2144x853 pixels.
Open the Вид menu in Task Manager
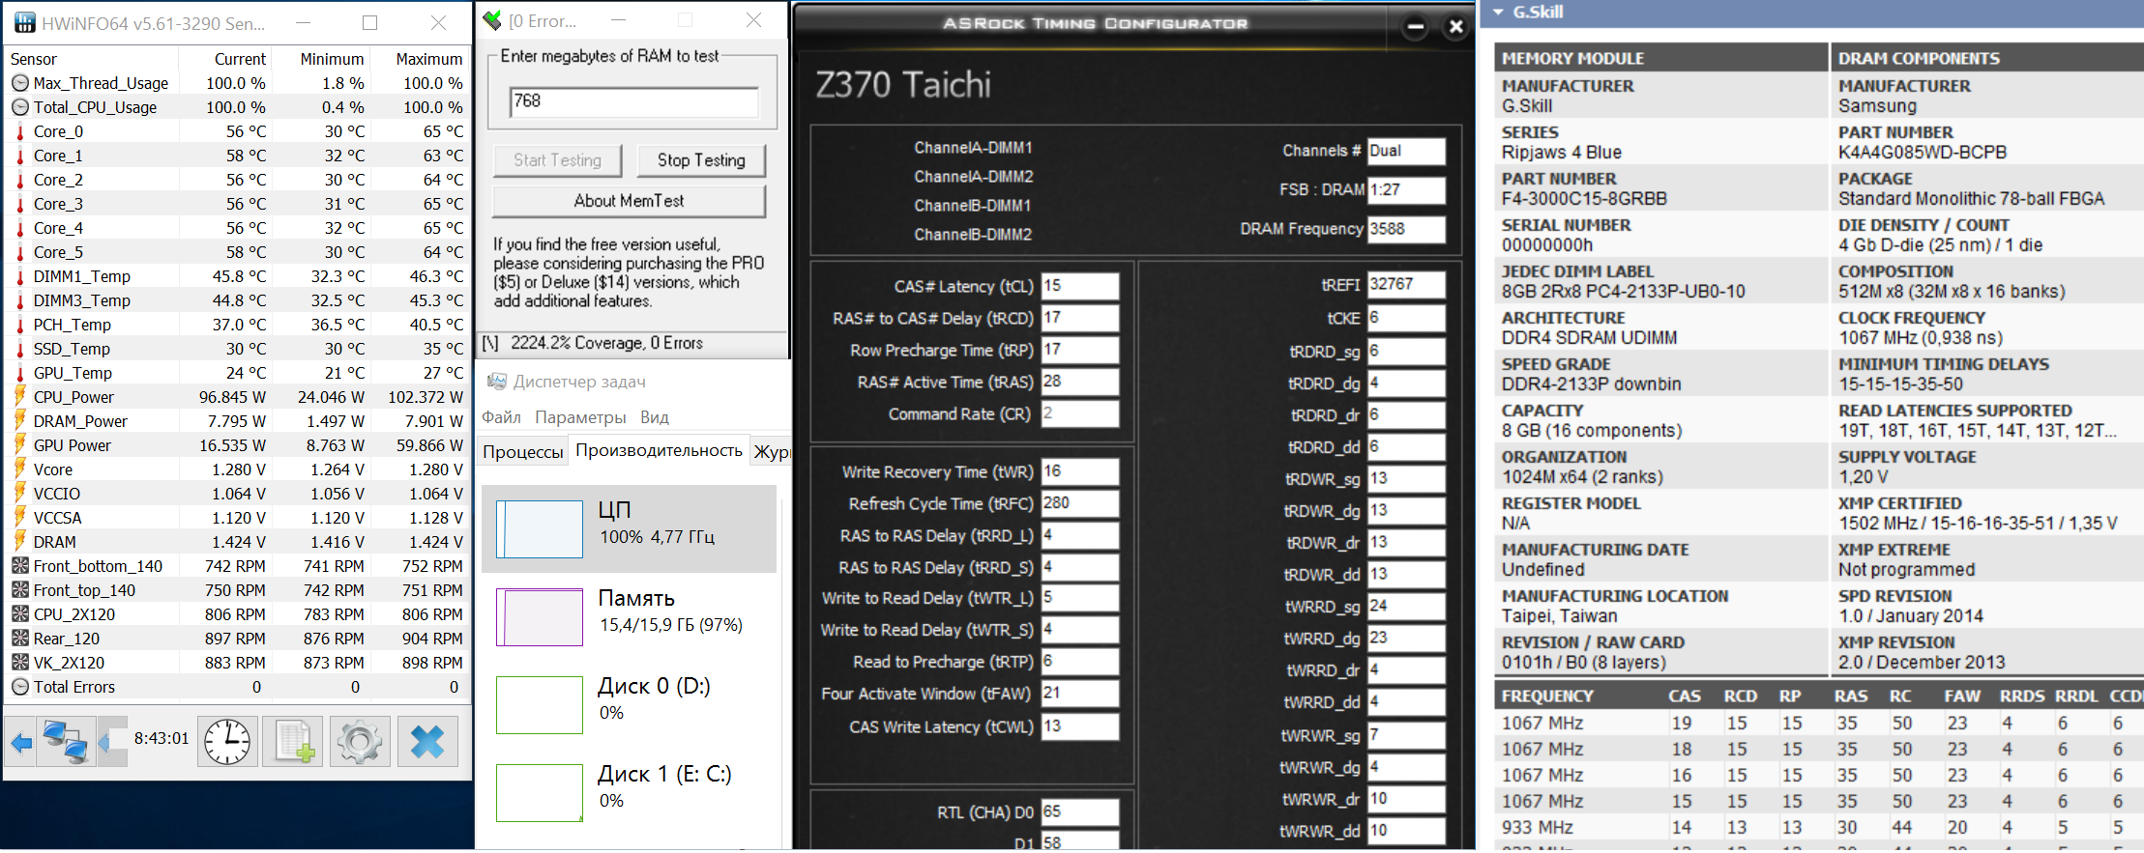coord(655,417)
